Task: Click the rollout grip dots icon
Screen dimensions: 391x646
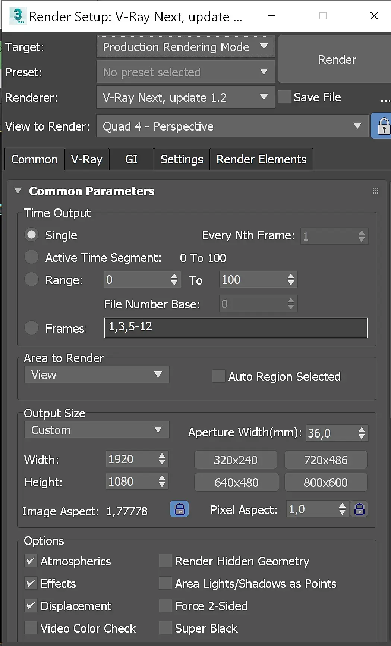Action: click(x=375, y=191)
